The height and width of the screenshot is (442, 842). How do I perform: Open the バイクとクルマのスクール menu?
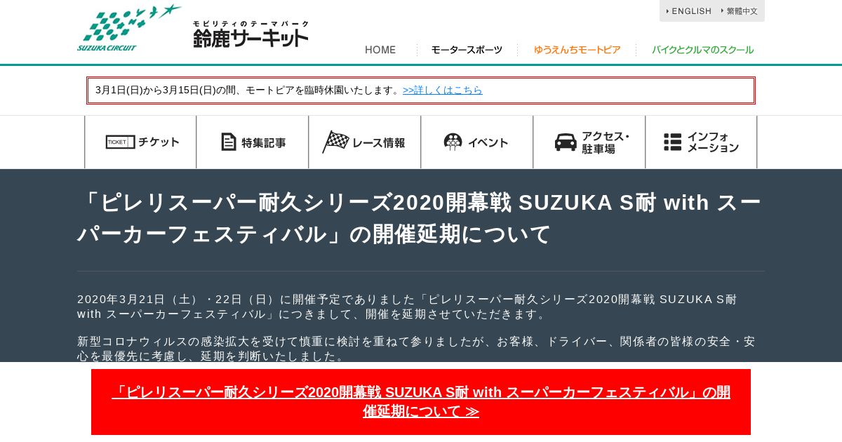(702, 50)
